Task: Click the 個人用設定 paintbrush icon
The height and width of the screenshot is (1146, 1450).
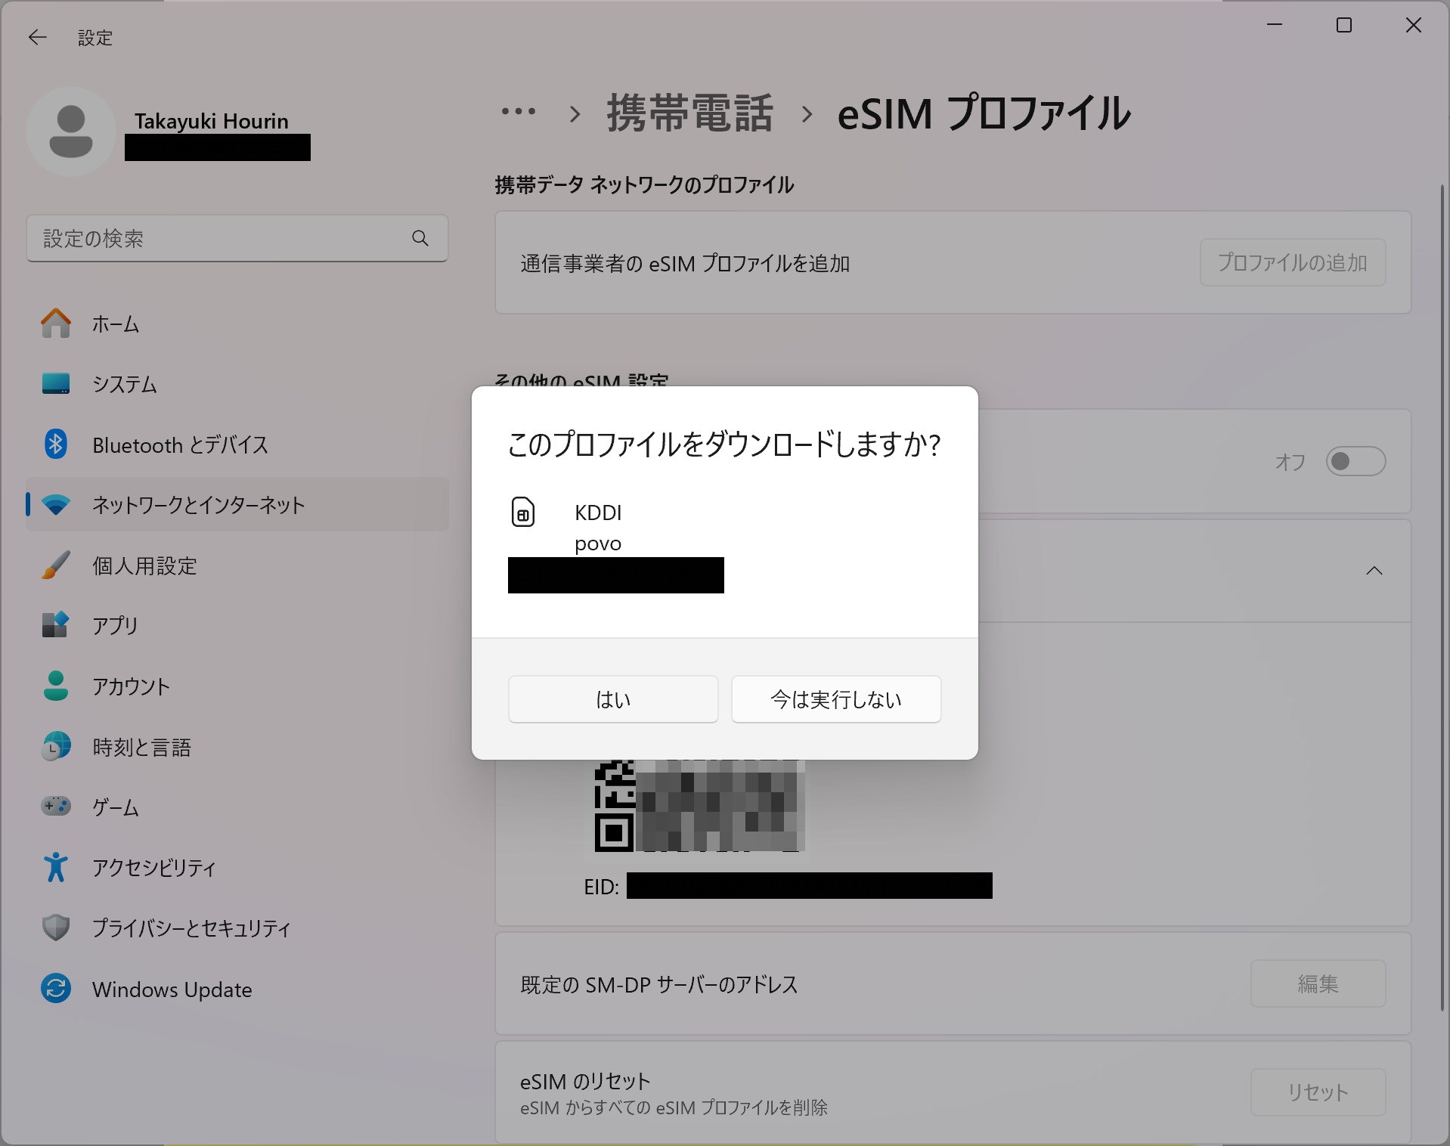Action: [56, 565]
